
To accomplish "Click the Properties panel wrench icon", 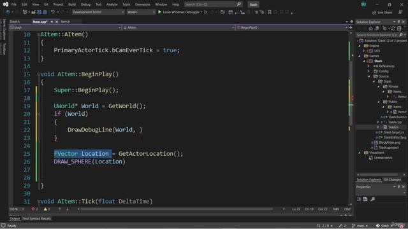I will (x=372, y=199).
